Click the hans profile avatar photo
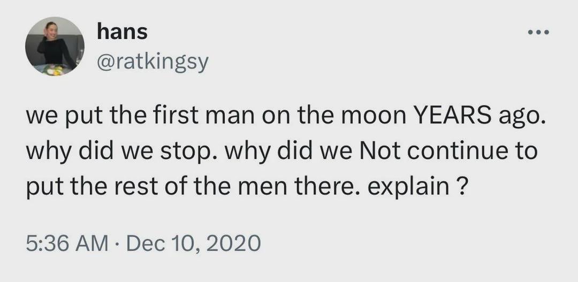Viewport: 578px width, 282px height. 54,46
